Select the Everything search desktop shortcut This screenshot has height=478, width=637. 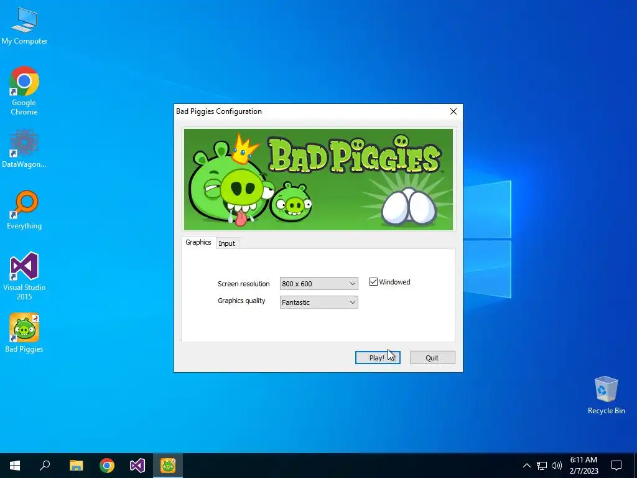coord(24,210)
